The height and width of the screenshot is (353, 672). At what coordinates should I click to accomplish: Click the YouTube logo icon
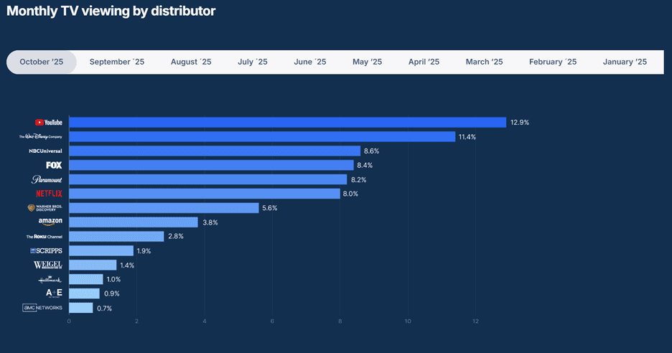click(49, 123)
